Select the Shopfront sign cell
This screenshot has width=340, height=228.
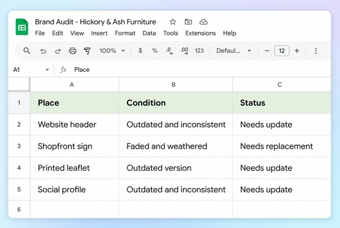(x=74, y=146)
